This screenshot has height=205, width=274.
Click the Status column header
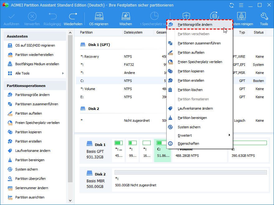pos(259,32)
